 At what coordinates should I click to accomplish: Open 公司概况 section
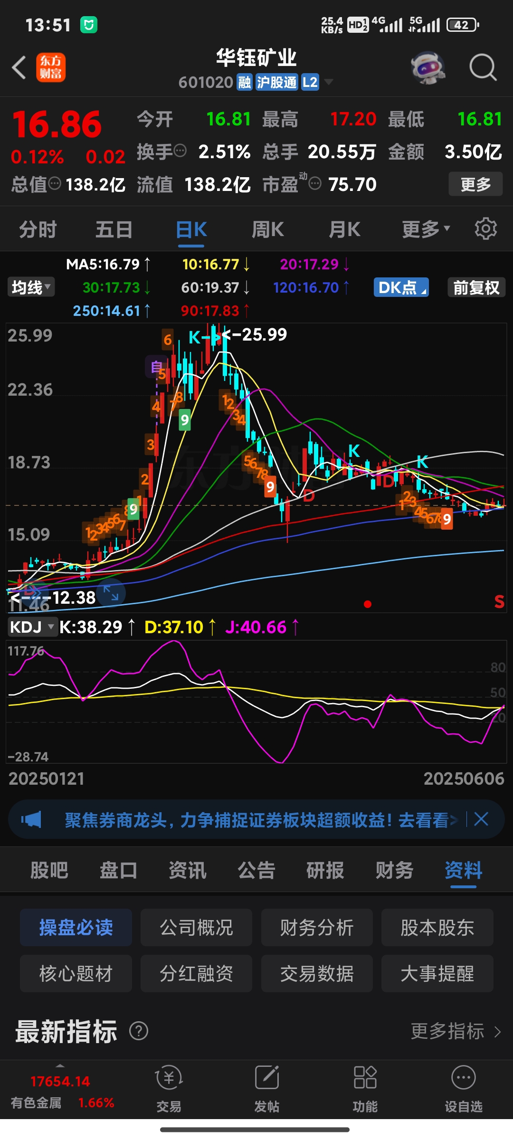pos(196,927)
